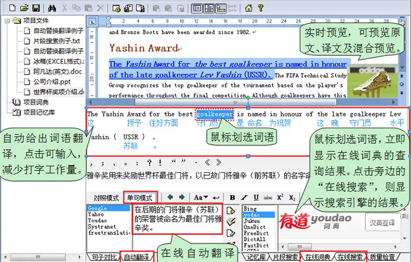Apply superscript X² formatting
The width and height of the screenshot is (411, 262).
pyautogui.click(x=280, y=197)
